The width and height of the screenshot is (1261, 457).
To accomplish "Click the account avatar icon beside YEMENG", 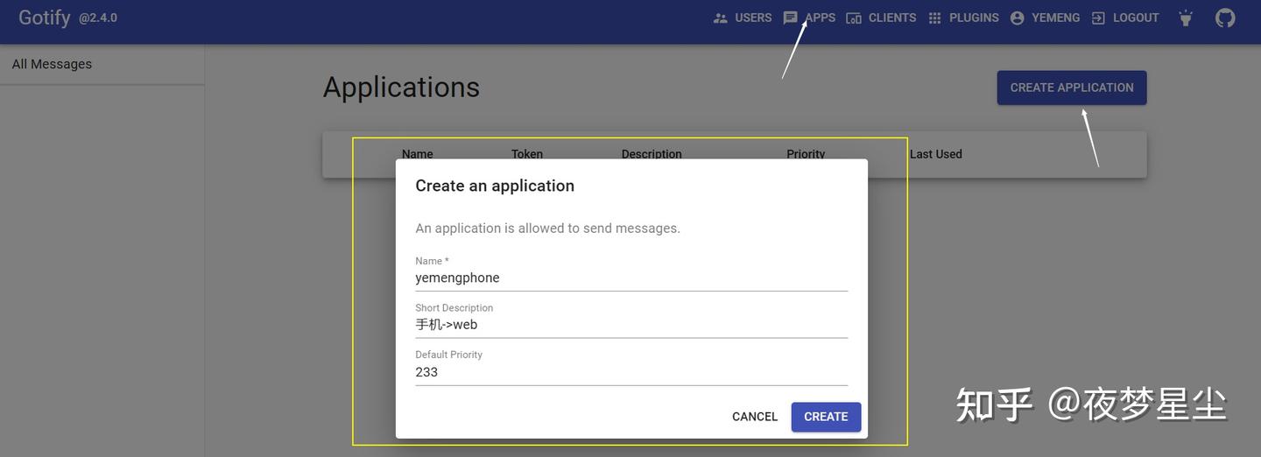I will click(1017, 18).
